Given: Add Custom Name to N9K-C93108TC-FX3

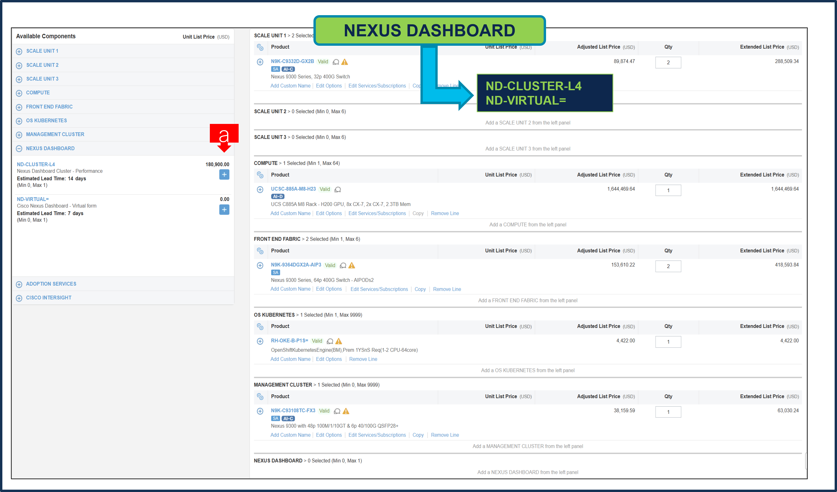Looking at the screenshot, I should [x=290, y=435].
